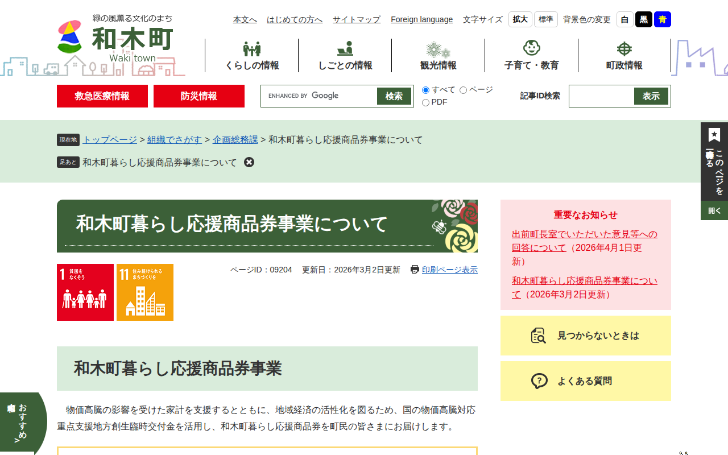Click the 文字サイズ label
This screenshot has height=455, width=728.
click(483, 19)
